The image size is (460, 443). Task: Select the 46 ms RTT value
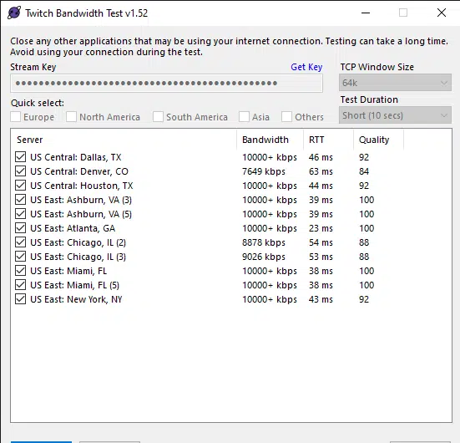[x=321, y=157]
